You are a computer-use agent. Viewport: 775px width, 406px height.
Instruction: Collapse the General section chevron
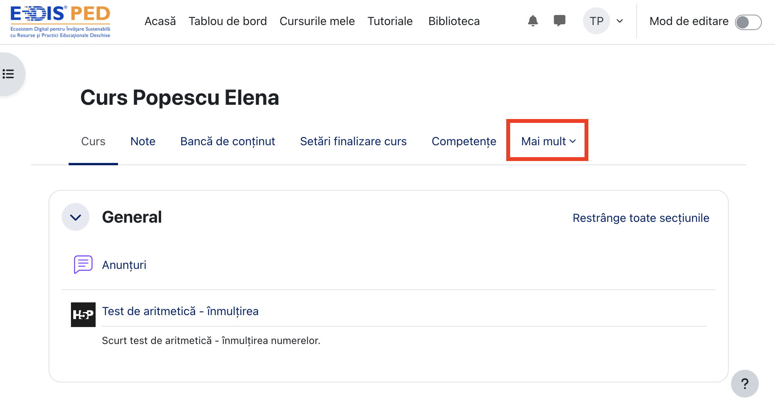point(76,217)
